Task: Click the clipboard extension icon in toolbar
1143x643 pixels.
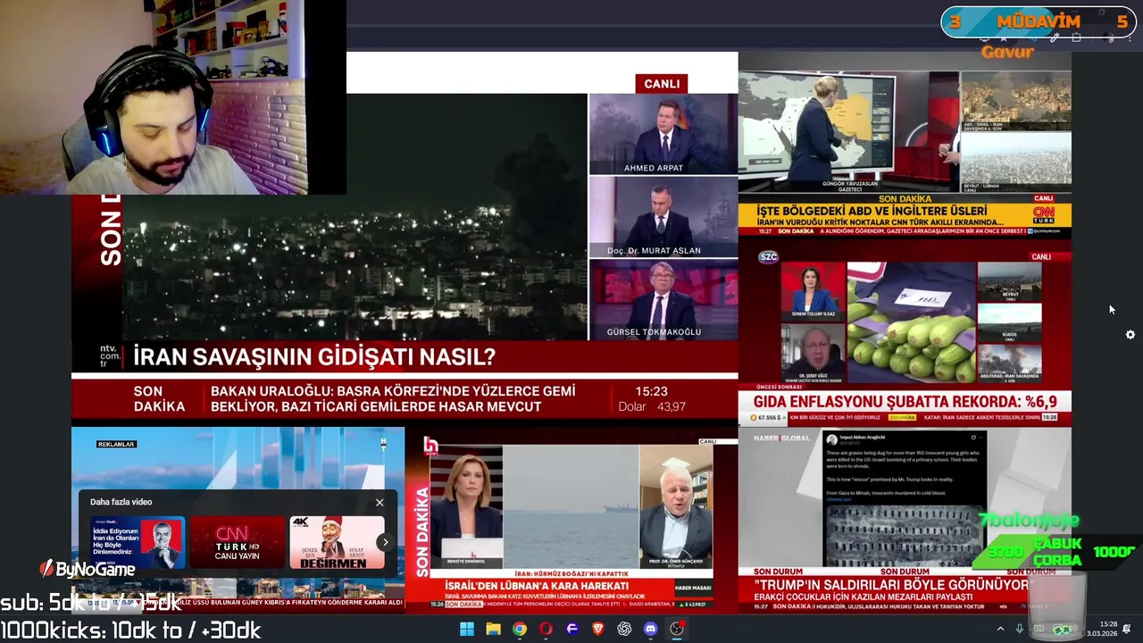Action: [1076, 38]
